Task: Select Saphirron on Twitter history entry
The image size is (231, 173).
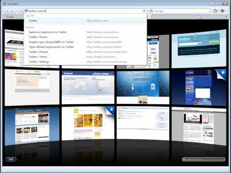Action: (x=85, y=32)
